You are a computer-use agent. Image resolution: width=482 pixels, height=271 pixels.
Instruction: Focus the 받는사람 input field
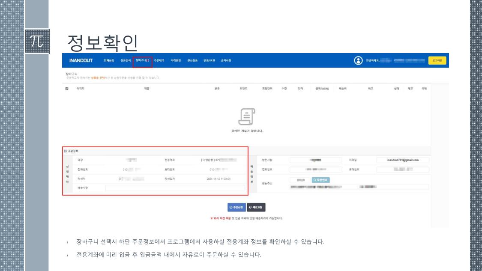(x=316, y=160)
